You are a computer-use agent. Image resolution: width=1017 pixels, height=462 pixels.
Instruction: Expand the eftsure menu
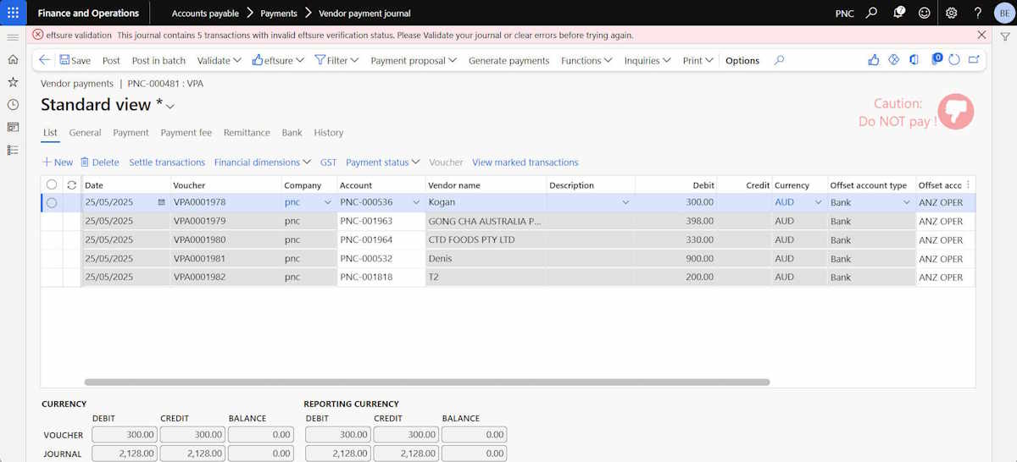click(x=278, y=61)
